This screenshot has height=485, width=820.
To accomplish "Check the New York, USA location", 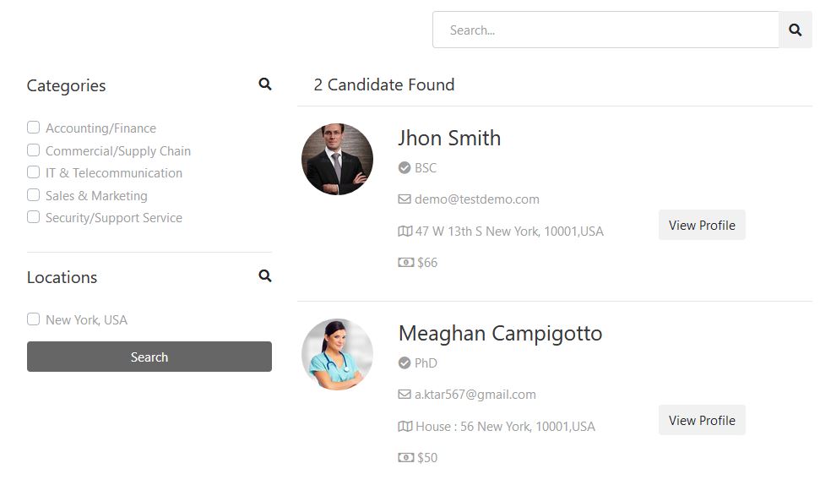I will click(34, 319).
